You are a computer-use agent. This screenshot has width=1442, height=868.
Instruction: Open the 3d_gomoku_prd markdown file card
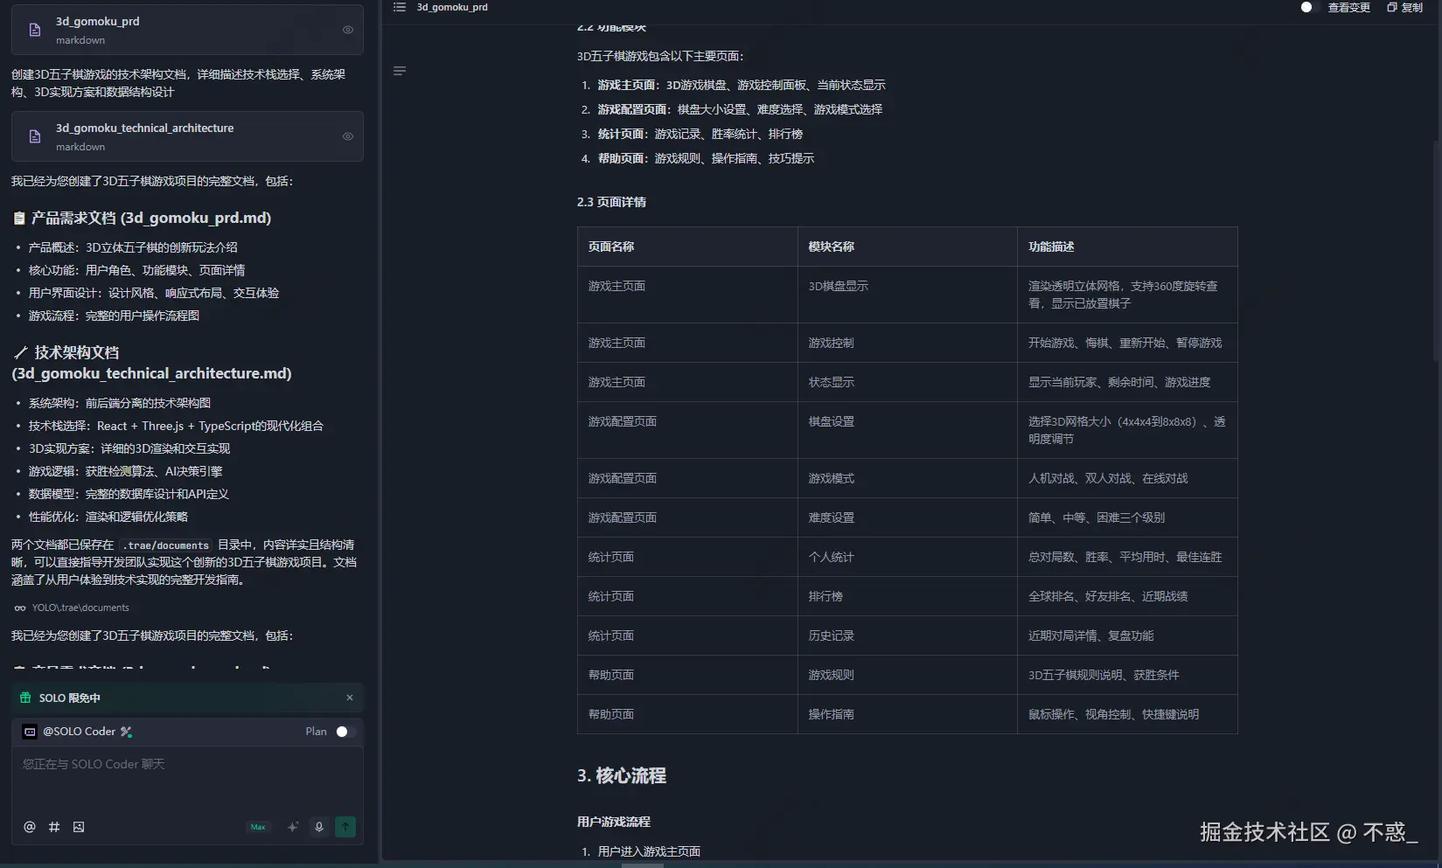pyautogui.click(x=187, y=30)
